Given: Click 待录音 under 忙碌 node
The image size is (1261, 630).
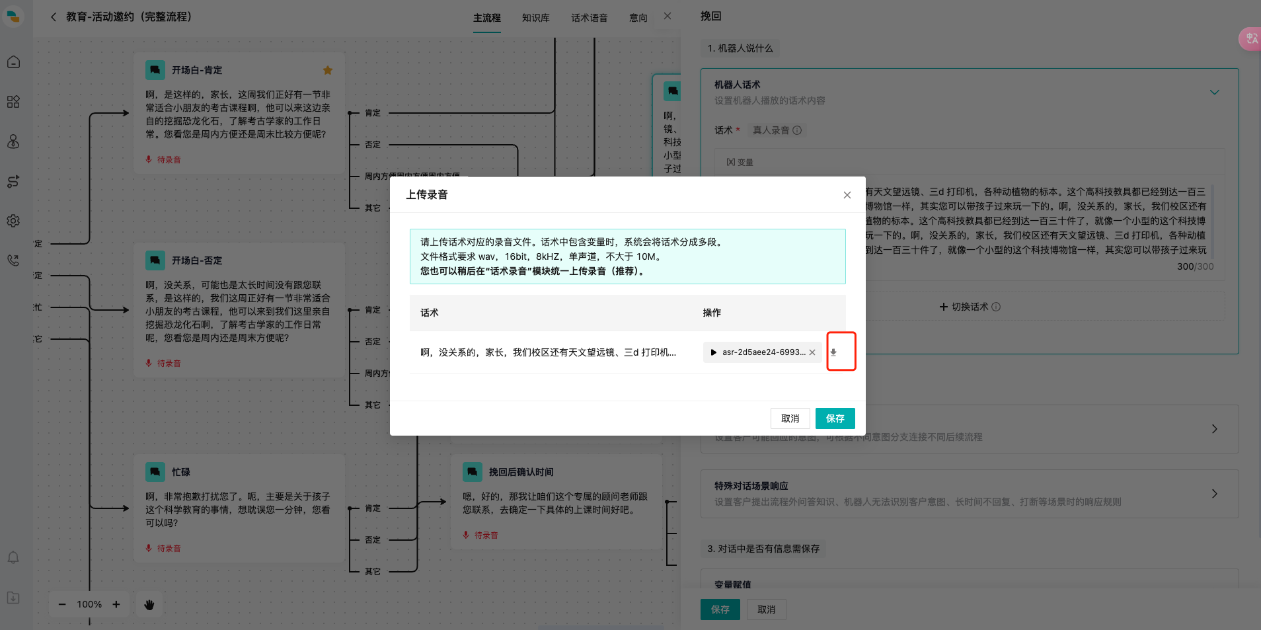Looking at the screenshot, I should point(163,549).
